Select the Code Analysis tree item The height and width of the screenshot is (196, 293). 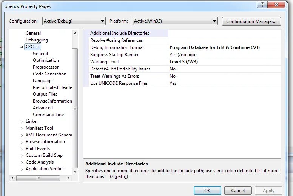point(40,162)
